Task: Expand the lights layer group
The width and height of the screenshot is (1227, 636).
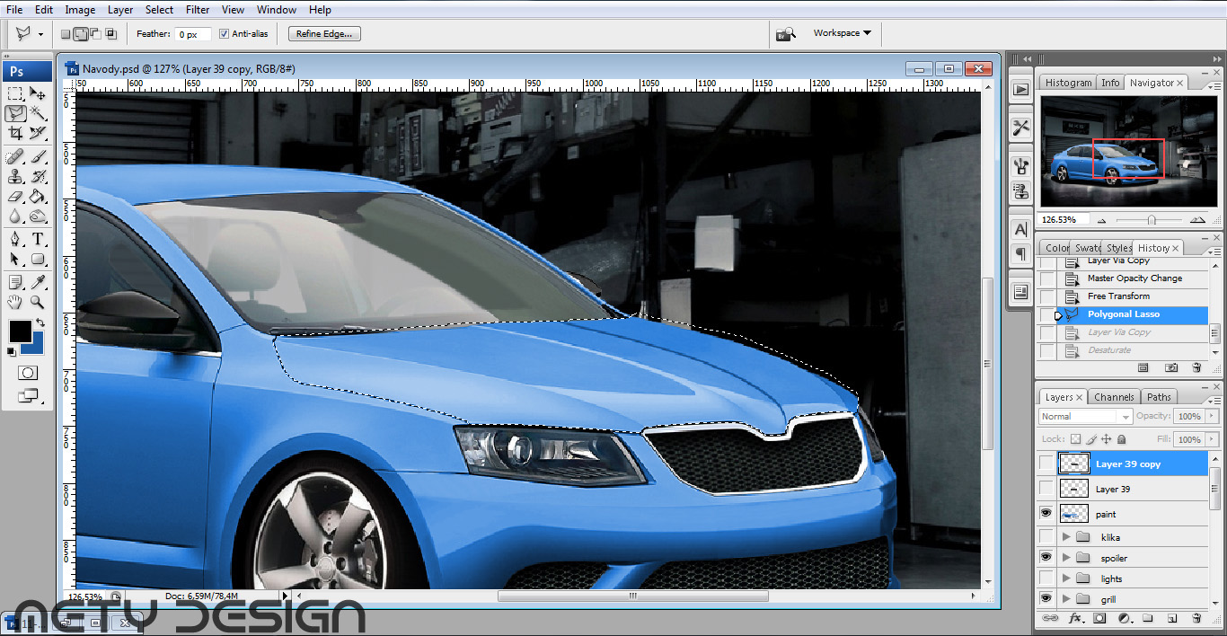Action: pyautogui.click(x=1066, y=579)
